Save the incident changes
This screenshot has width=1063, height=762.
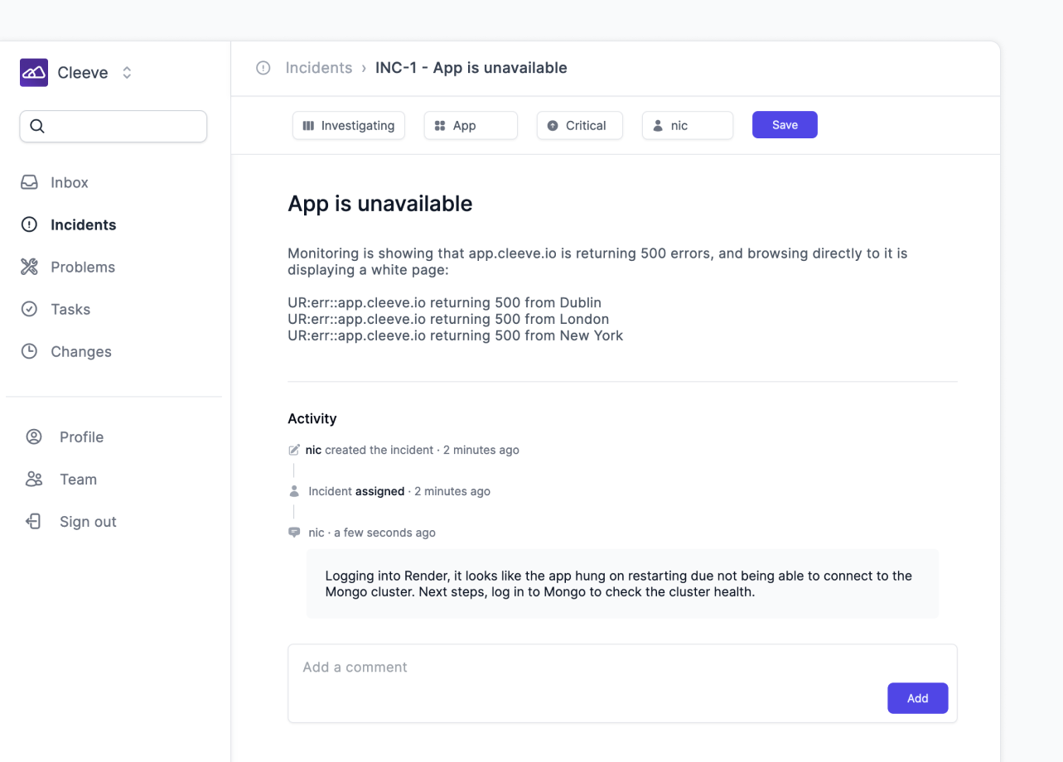point(785,125)
